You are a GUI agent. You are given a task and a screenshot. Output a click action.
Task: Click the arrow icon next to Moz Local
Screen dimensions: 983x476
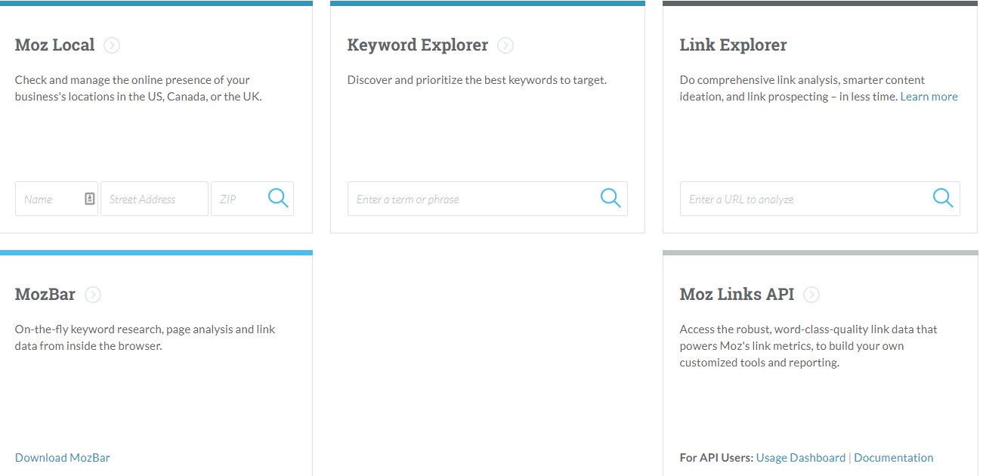112,45
